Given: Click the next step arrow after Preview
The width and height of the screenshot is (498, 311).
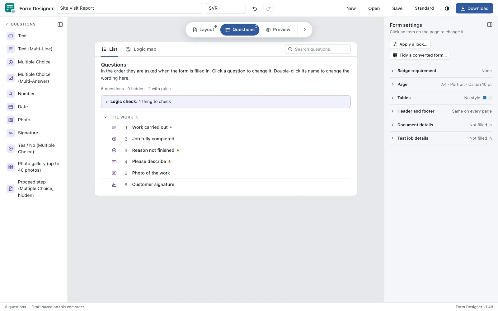Looking at the screenshot, I should click(305, 30).
